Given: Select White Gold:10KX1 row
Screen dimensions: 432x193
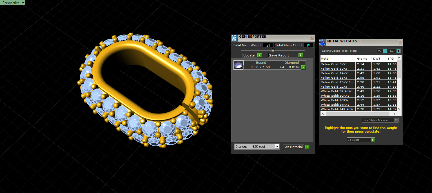Looking at the screenshot, I should tap(359, 96).
